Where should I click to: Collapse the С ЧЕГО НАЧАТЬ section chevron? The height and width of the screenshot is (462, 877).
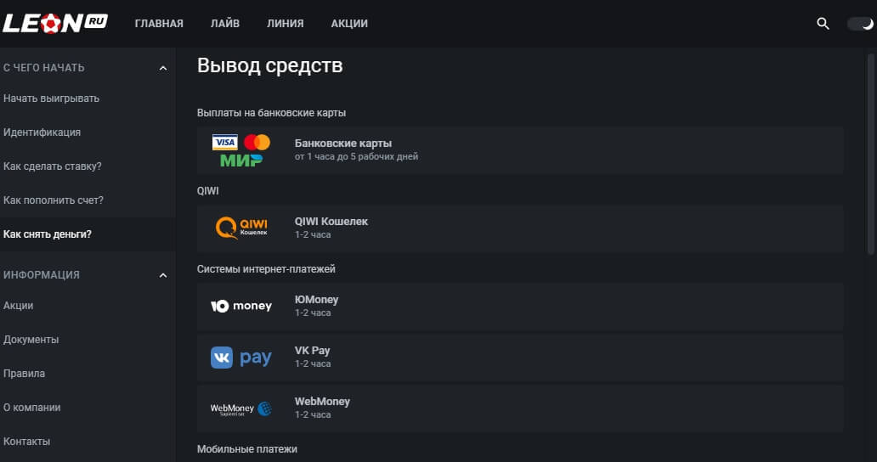click(x=163, y=68)
